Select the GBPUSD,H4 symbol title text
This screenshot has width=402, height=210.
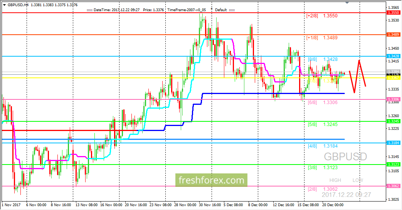[x=18, y=5]
